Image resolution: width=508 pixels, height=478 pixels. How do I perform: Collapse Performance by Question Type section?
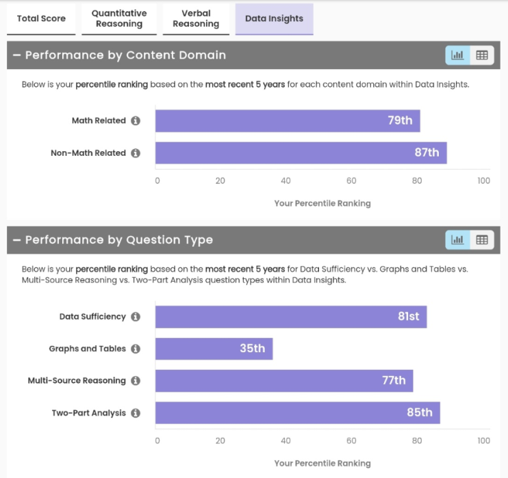[x=16, y=240]
